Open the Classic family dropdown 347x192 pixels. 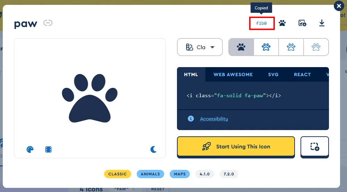coord(200,47)
